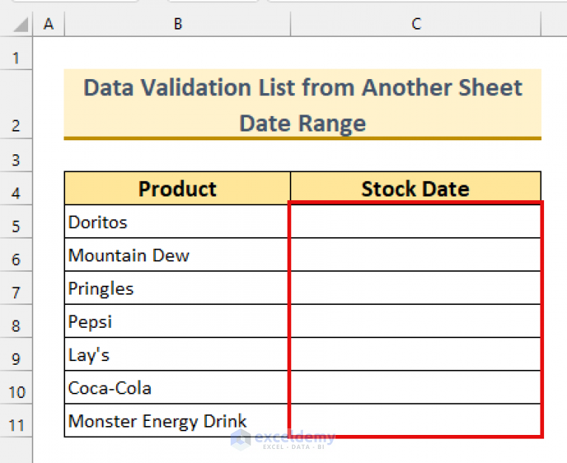Viewport: 567px width, 463px height.
Task: Select column C header
Action: 415,24
